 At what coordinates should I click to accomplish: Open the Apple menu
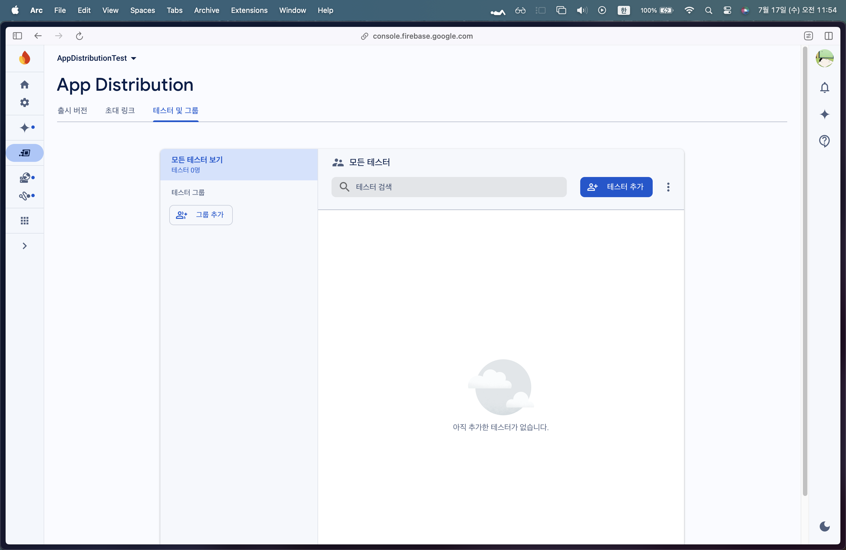[x=15, y=10]
